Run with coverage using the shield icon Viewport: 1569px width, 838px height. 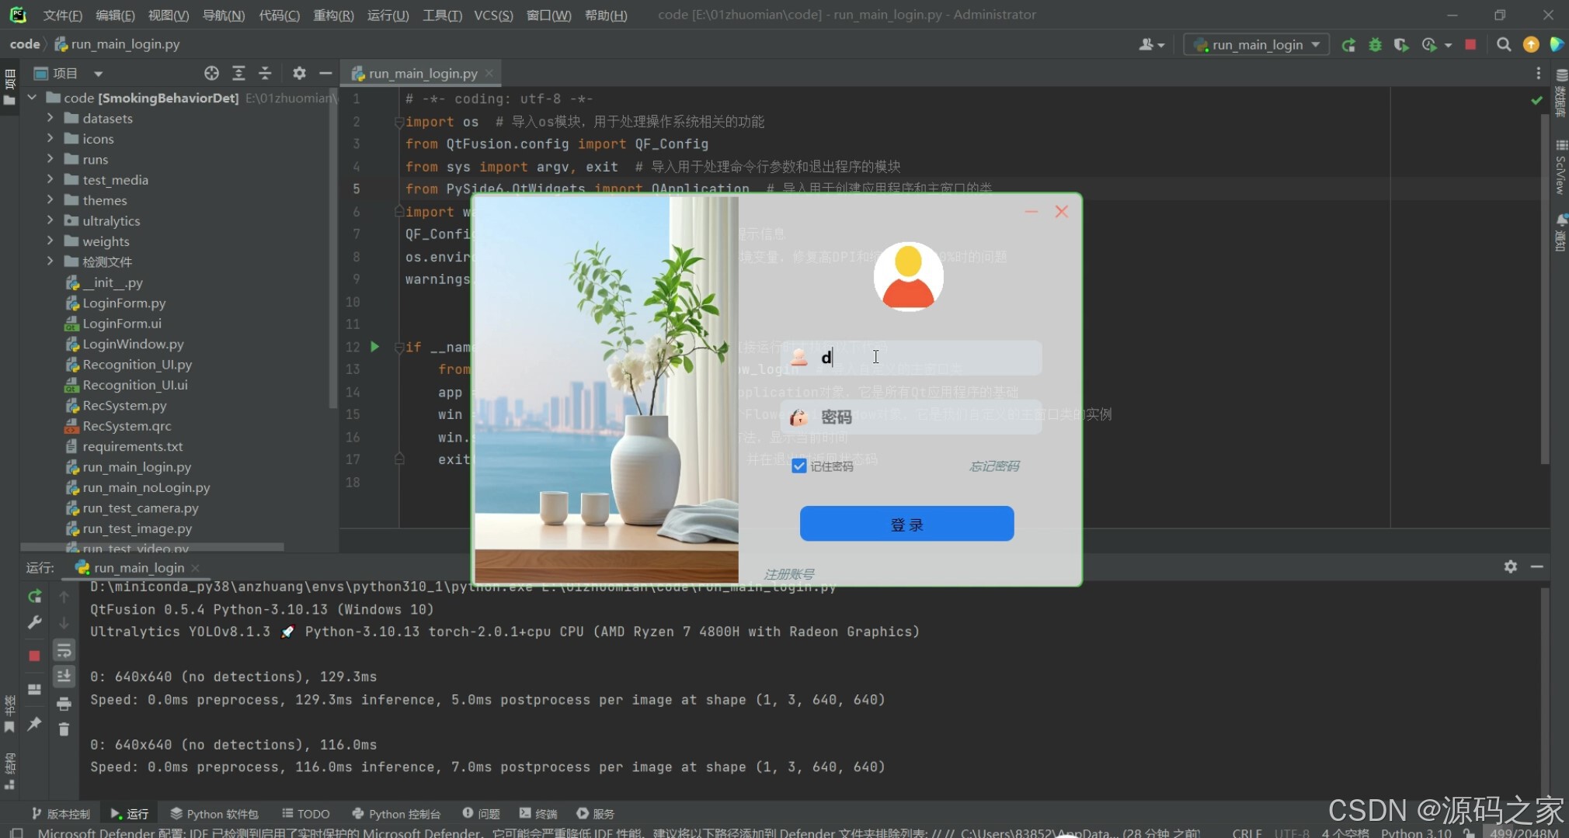pos(1402,45)
